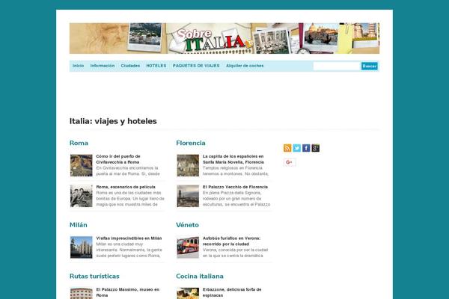Open article Visitas imprescindibles en Milán
The height and width of the screenshot is (299, 449).
129,238
